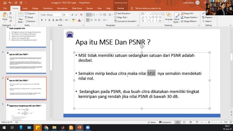Open Shape Outline options
233x131 pixels.
click(x=189, y=17)
